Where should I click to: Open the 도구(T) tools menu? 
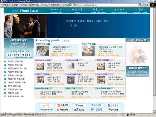tap(45, 5)
